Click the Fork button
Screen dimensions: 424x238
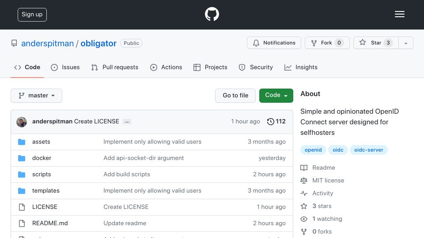point(327,43)
